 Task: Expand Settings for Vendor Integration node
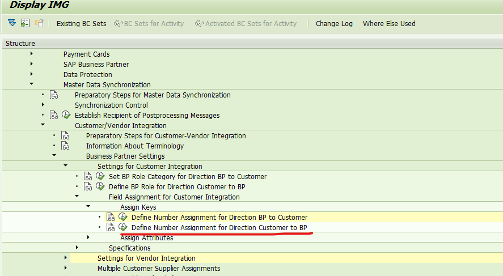66,258
